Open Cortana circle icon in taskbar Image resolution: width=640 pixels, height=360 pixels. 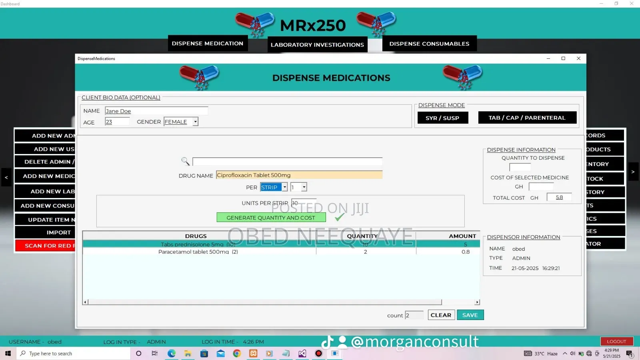[139, 353]
